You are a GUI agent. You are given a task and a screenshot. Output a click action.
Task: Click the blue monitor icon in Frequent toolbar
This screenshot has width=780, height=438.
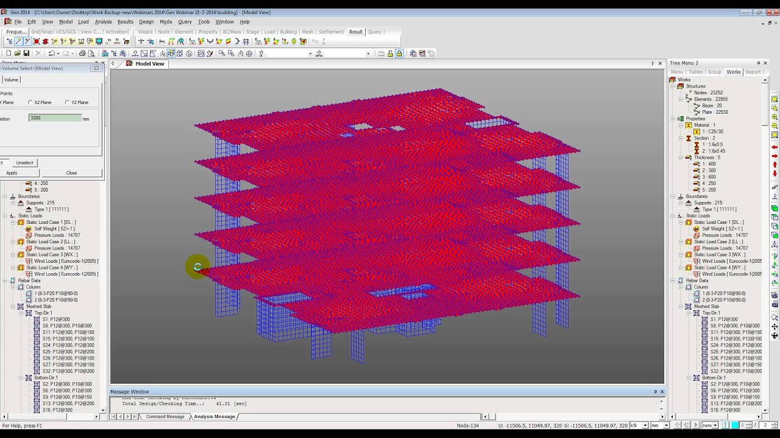pyautogui.click(x=99, y=41)
